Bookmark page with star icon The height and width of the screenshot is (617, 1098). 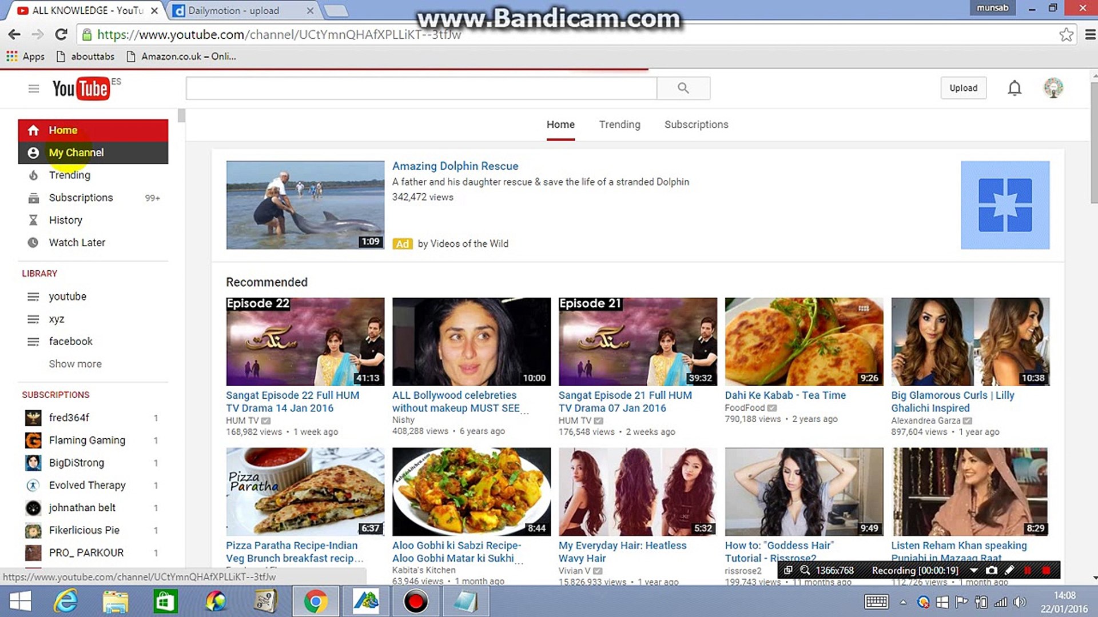coord(1065,34)
